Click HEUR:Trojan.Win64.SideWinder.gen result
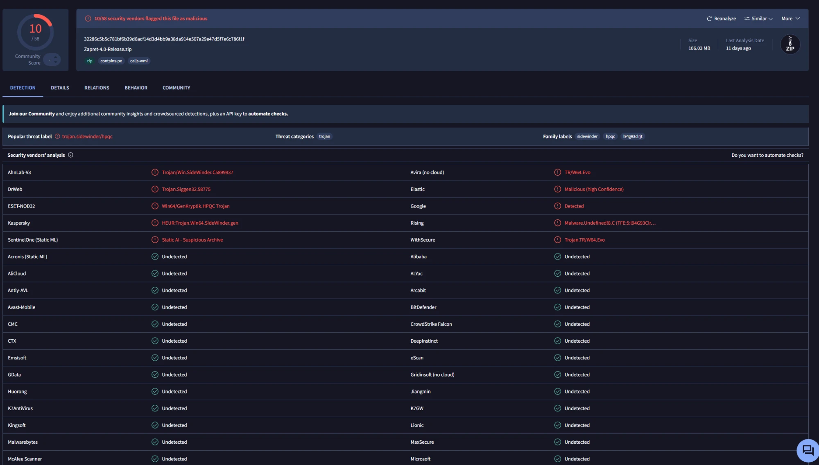This screenshot has height=465, width=819. click(200, 223)
